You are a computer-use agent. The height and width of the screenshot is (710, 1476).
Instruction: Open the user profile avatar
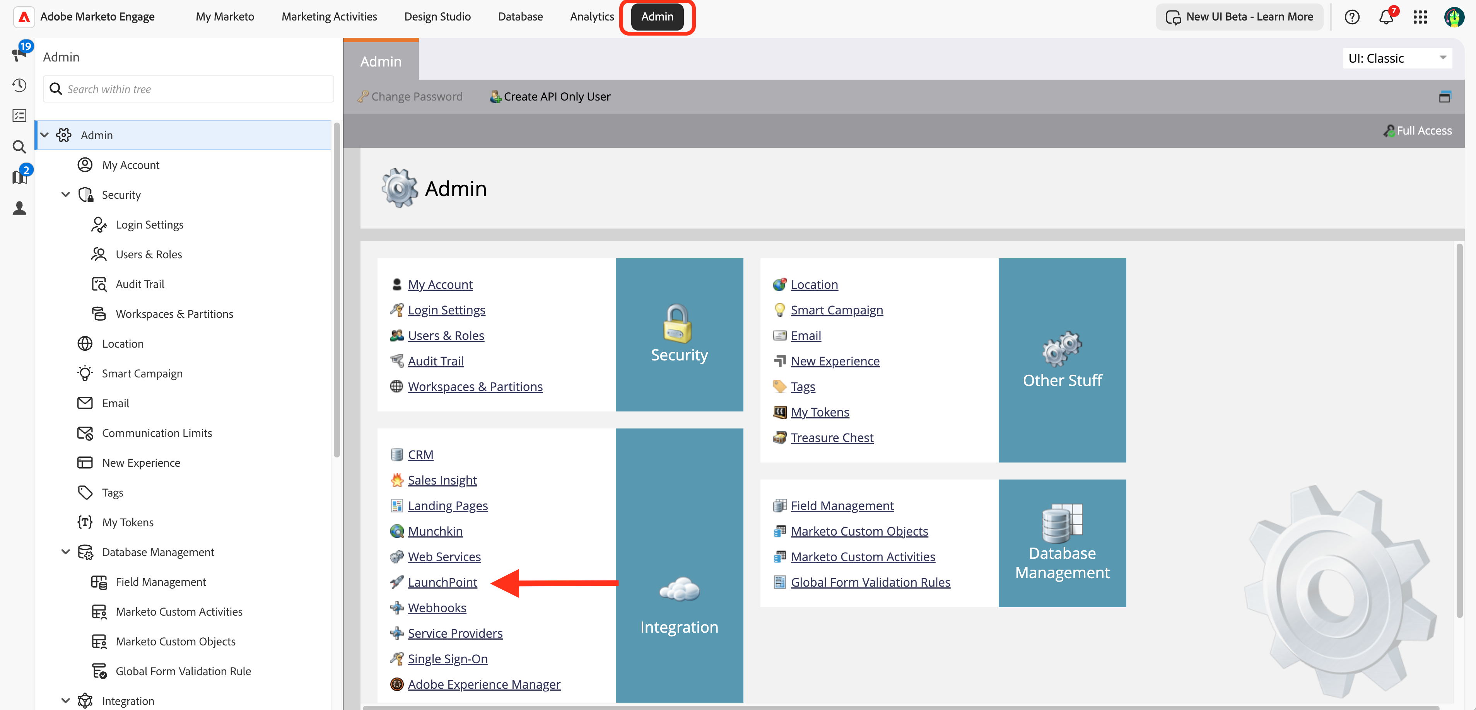[1454, 17]
